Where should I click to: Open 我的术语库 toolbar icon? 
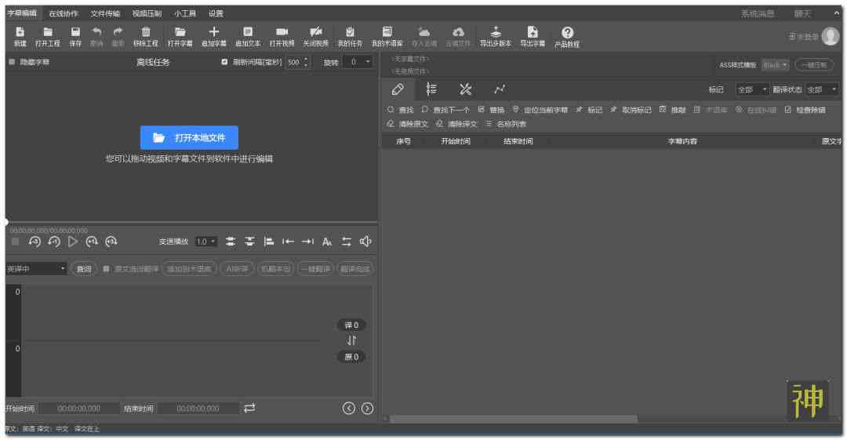tap(387, 36)
